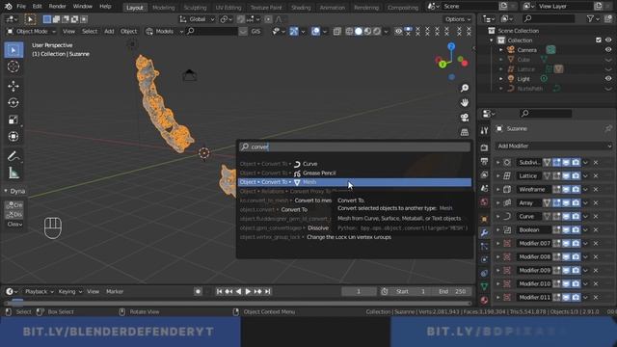Toggle X-ray display
The width and height of the screenshot is (617, 347).
[336, 31]
